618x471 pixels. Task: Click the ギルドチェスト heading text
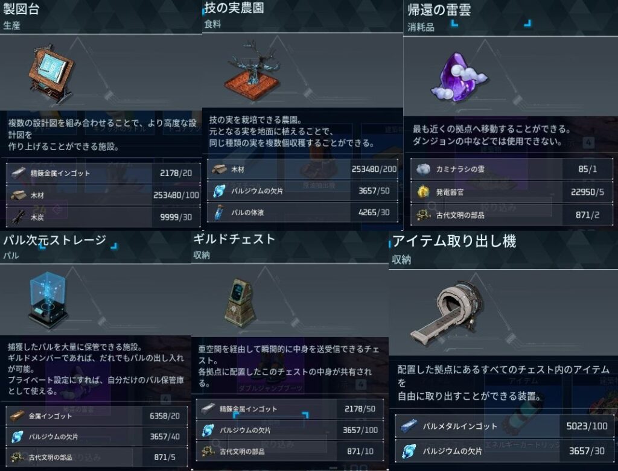pyautogui.click(x=234, y=239)
